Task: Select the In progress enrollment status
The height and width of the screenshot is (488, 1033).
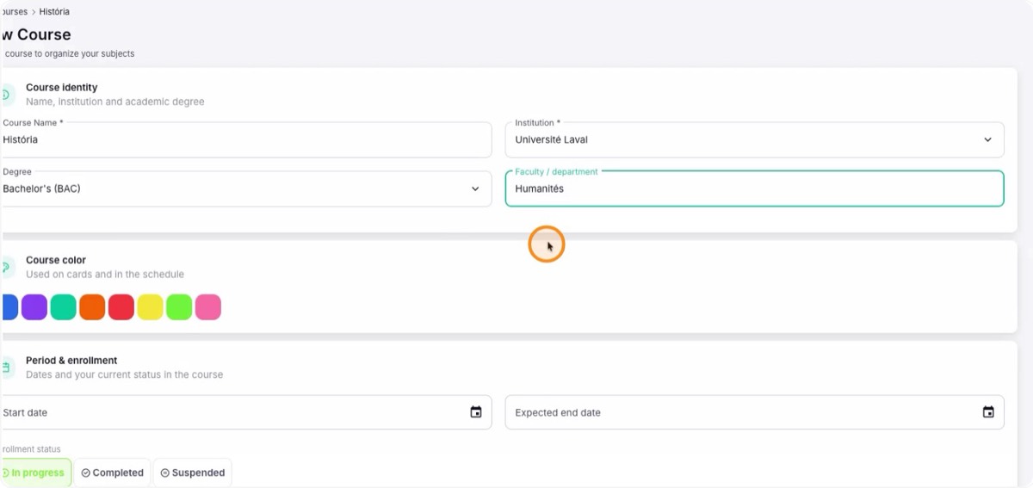Action: pos(35,473)
